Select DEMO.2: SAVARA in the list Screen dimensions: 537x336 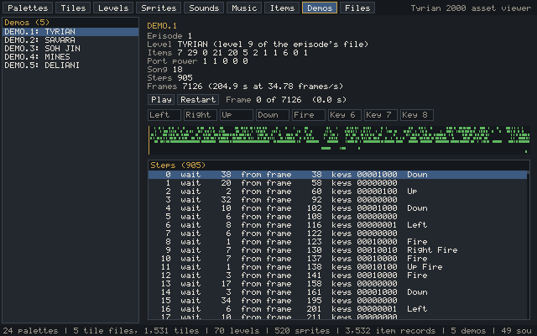[70, 40]
